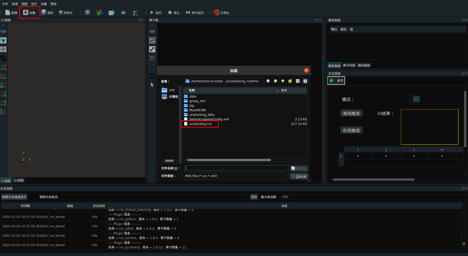Open the 资源 menu
The height and width of the screenshot is (256, 468).
click(15, 4)
